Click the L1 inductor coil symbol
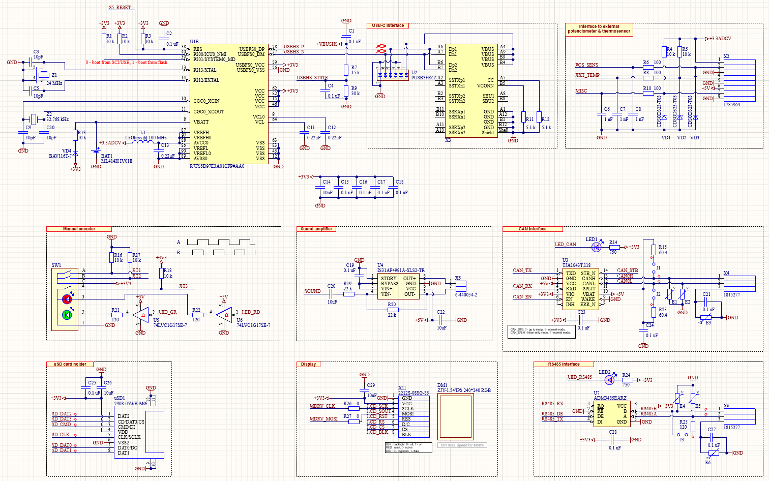This screenshot has width=769, height=481. coord(143,141)
